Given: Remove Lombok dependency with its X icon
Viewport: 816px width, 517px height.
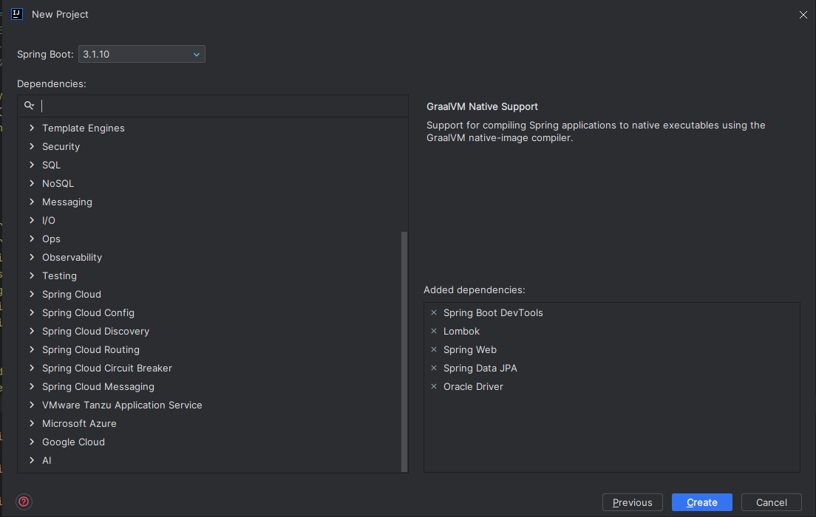Looking at the screenshot, I should tap(434, 331).
